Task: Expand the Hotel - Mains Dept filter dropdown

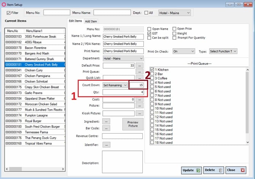Action: pyautogui.click(x=174, y=13)
